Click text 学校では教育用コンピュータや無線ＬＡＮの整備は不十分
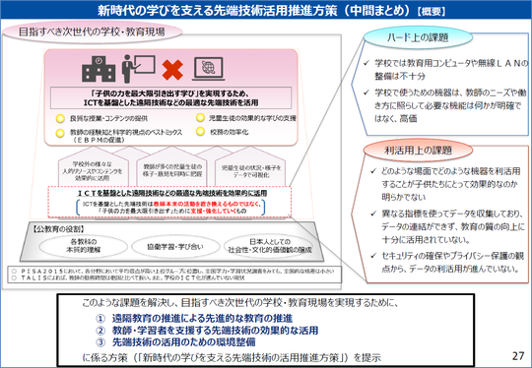The height and width of the screenshot is (368, 532). tap(451, 70)
